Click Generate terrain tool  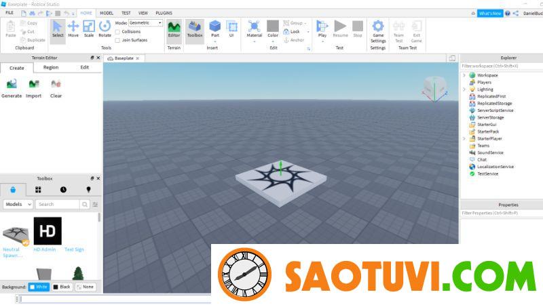pyautogui.click(x=12, y=89)
